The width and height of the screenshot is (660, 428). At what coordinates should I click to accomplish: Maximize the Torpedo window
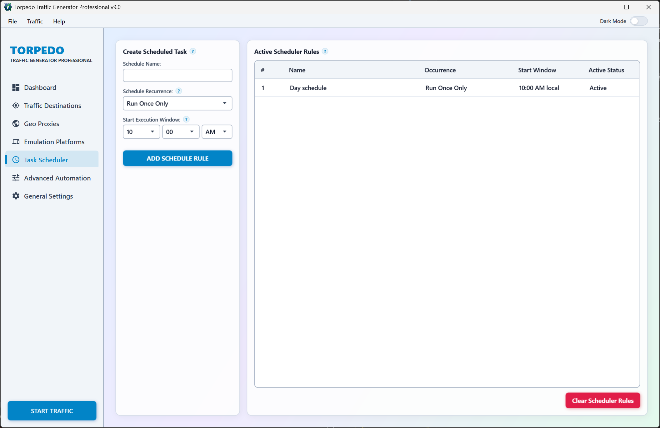(x=626, y=7)
